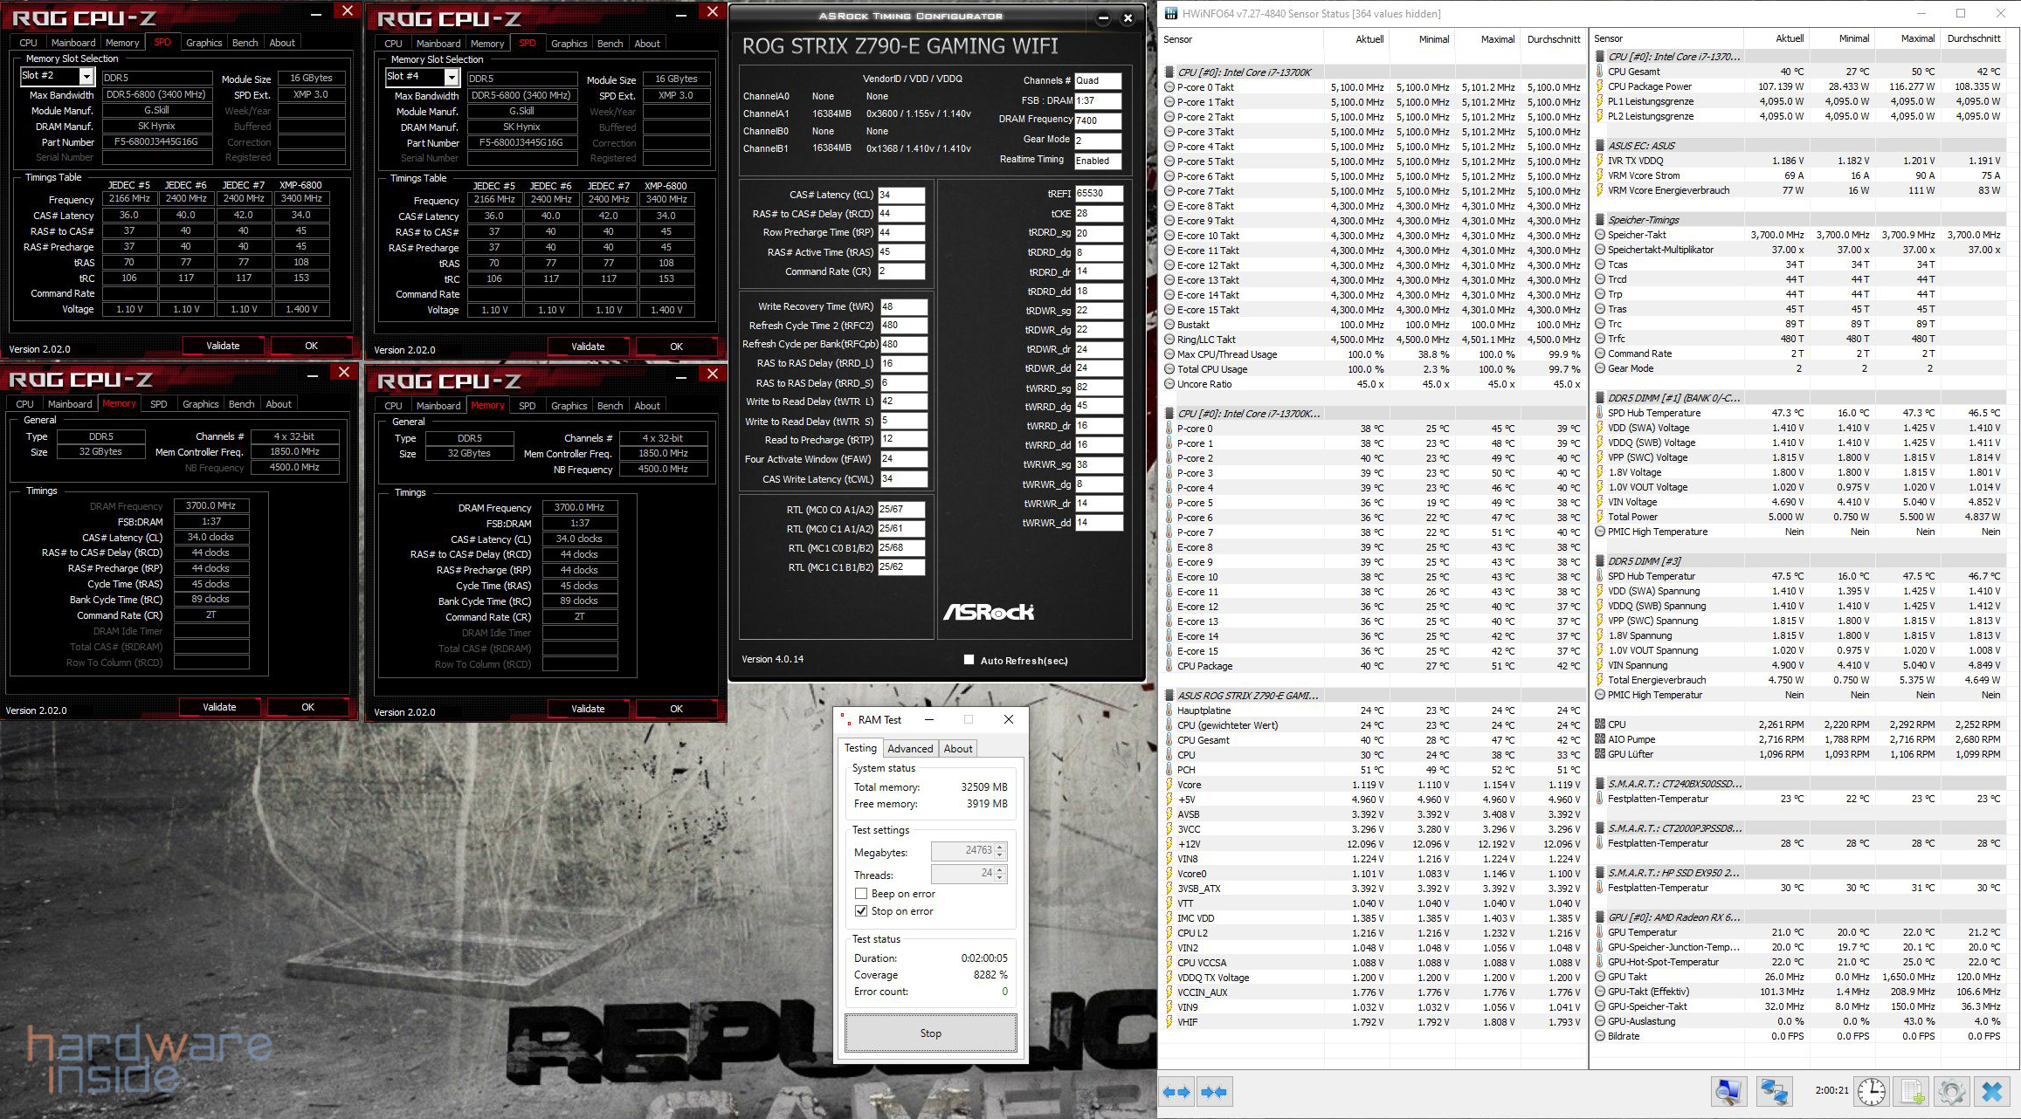Start logging with the sheet-plus icon

click(1912, 1092)
